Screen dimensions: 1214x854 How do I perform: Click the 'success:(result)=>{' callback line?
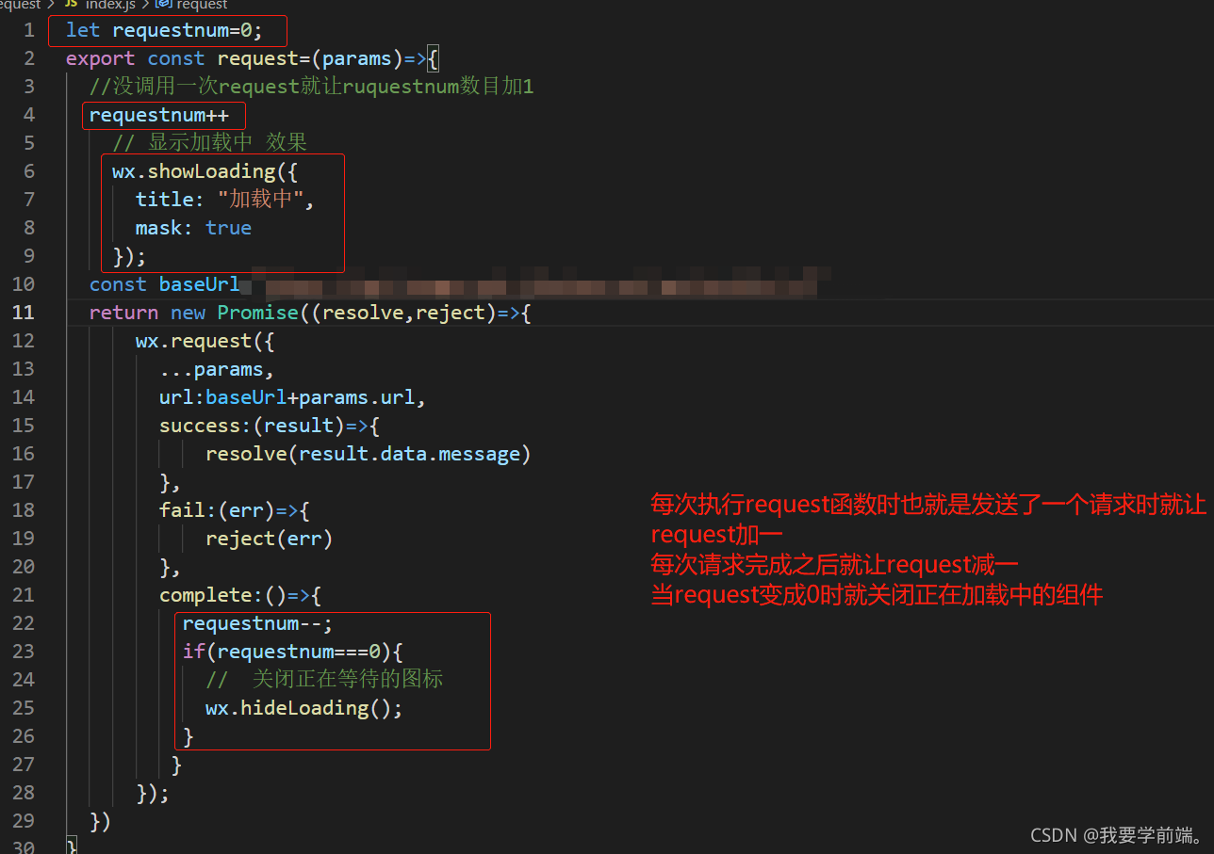(270, 426)
